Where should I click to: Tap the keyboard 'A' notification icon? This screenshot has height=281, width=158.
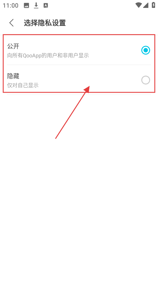(46, 5)
